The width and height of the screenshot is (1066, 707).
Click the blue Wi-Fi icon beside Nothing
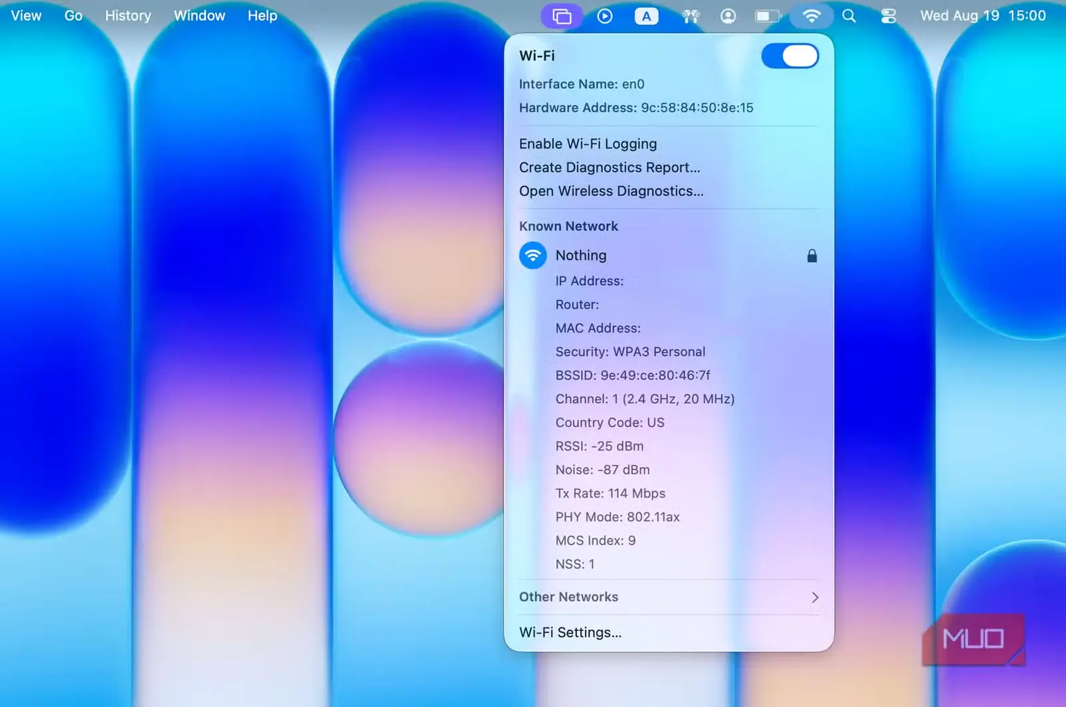click(x=533, y=255)
